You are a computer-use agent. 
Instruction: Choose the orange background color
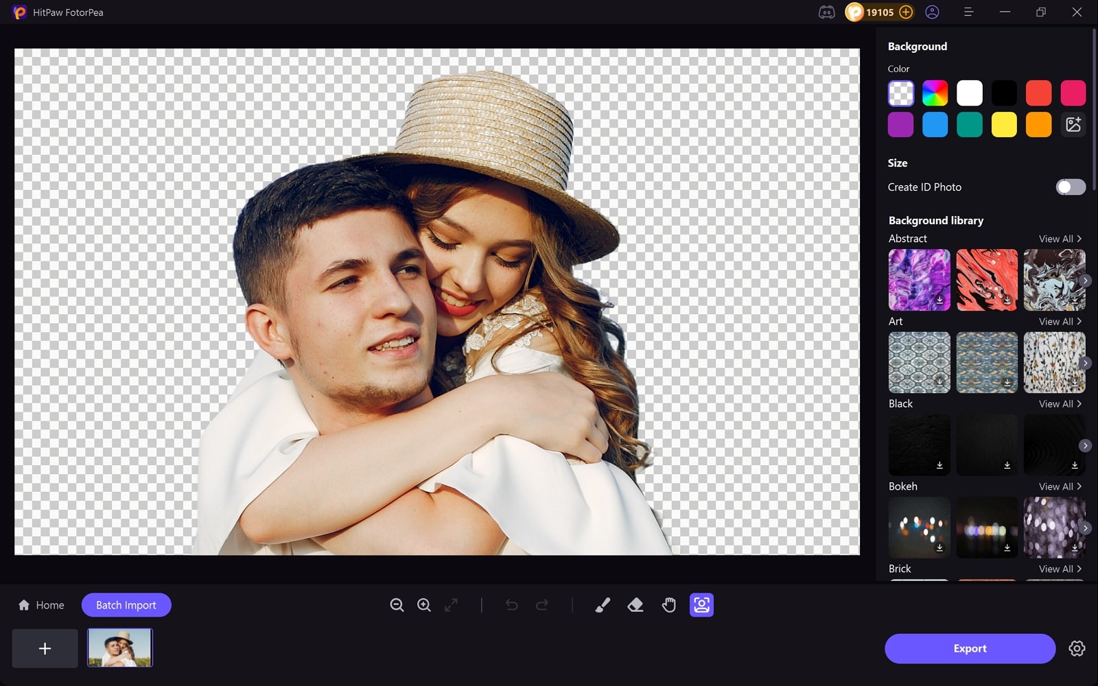tap(1038, 125)
